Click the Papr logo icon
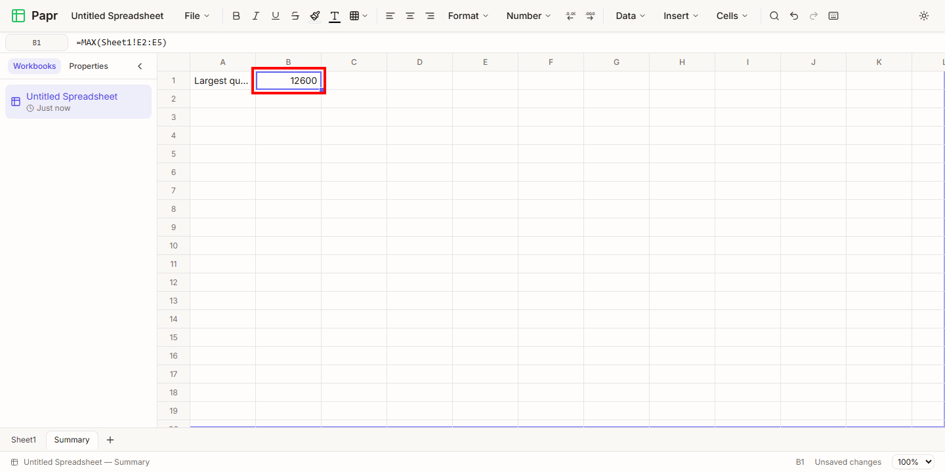 tap(18, 16)
